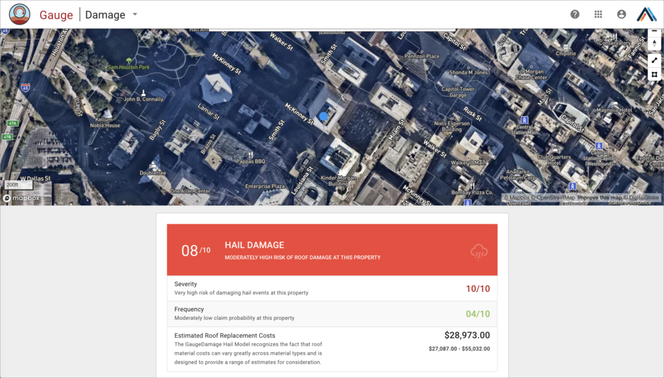This screenshot has height=378, width=664.
Task: Click the 200ft map scale indicator
Action: [18, 185]
